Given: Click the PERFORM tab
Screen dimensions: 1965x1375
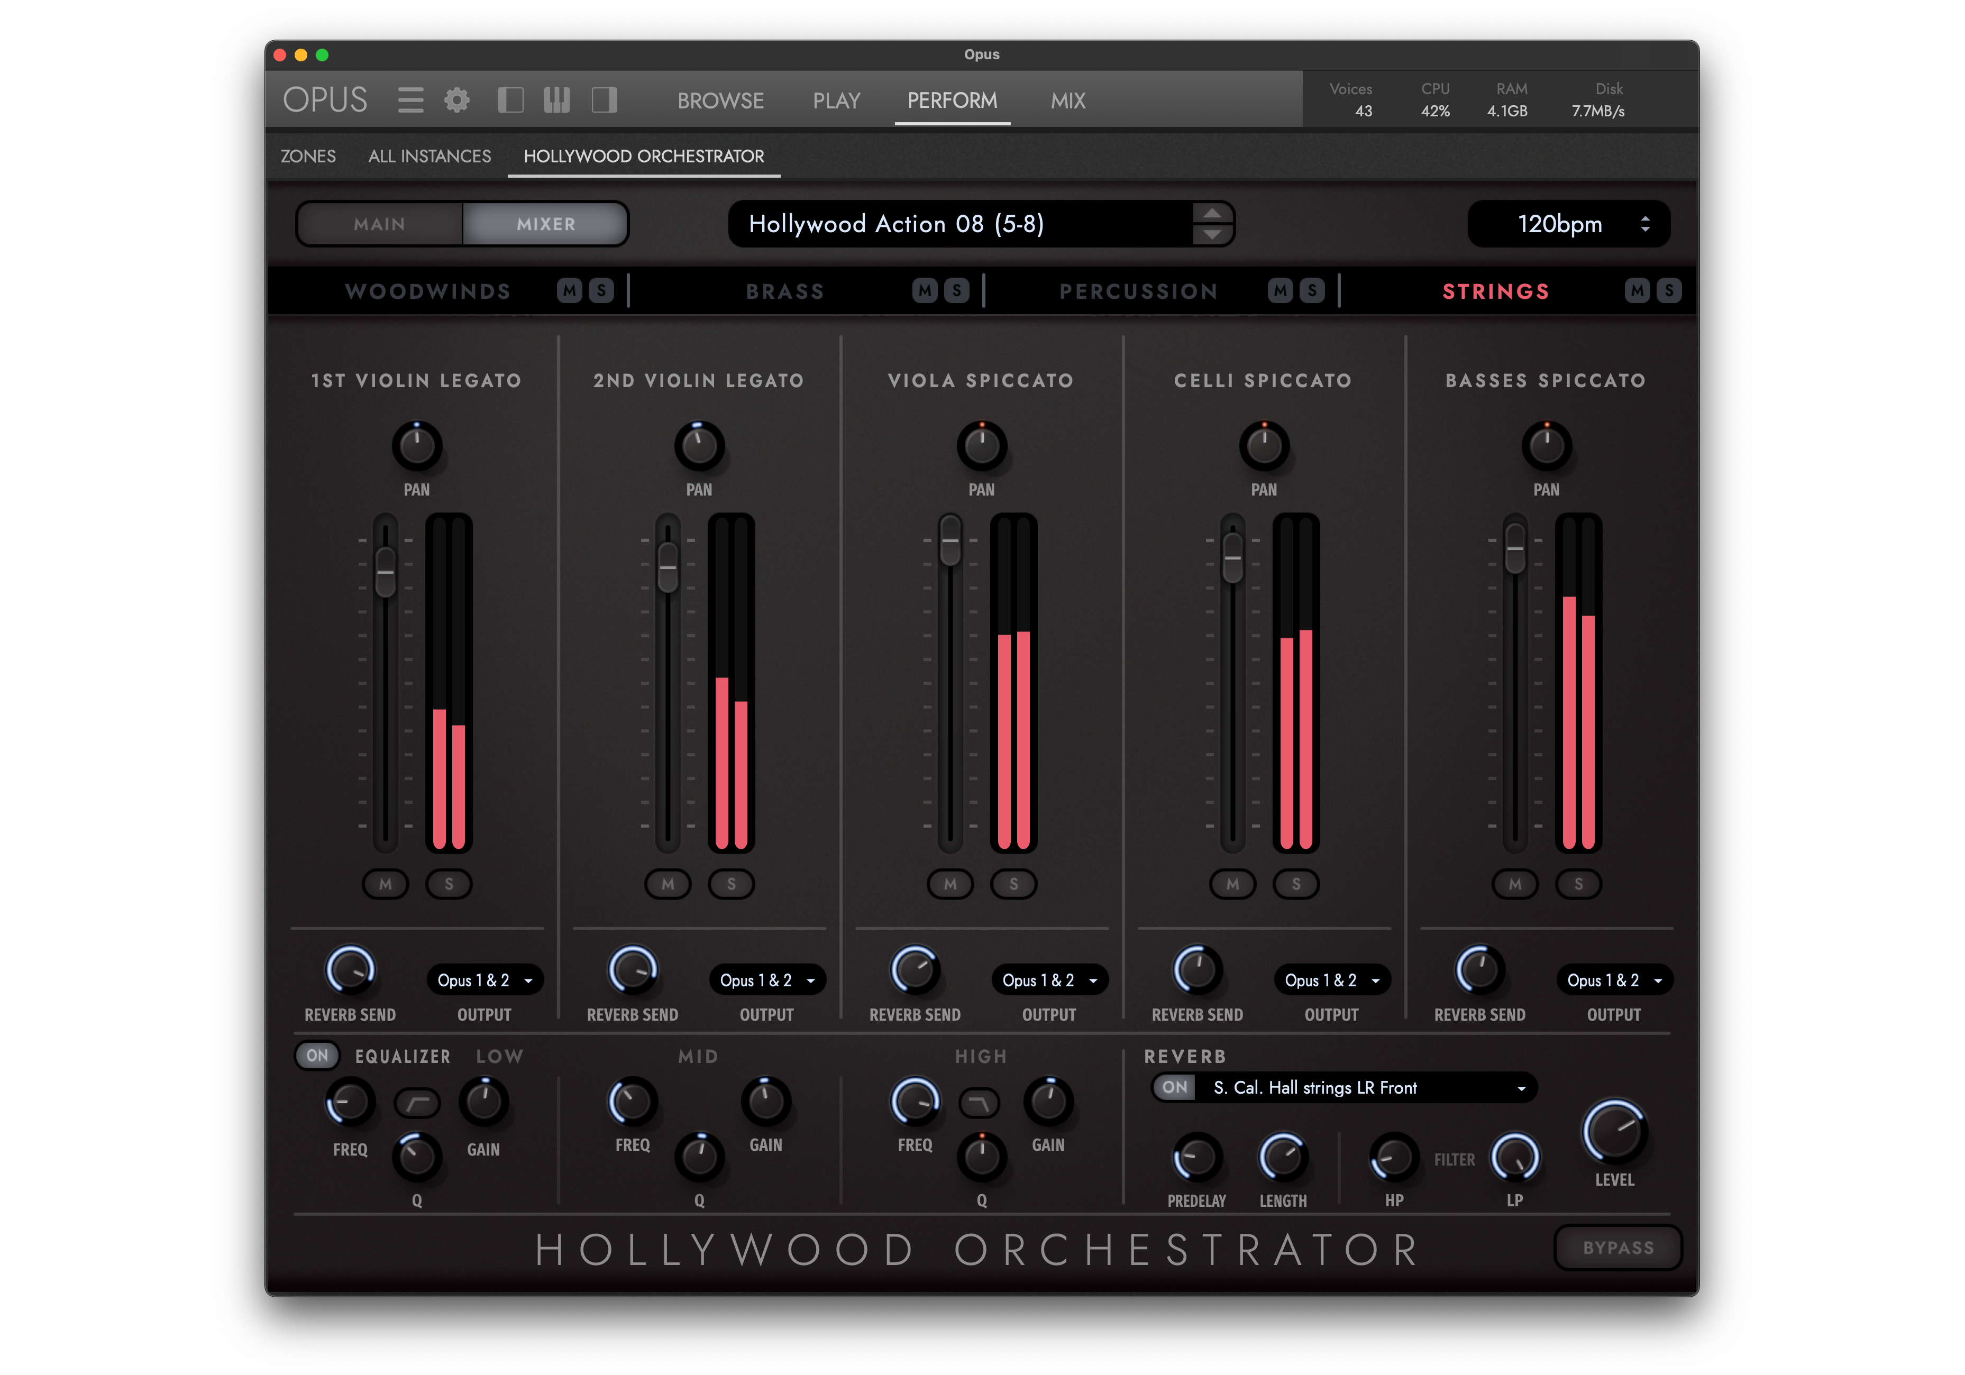Looking at the screenshot, I should click(x=952, y=101).
